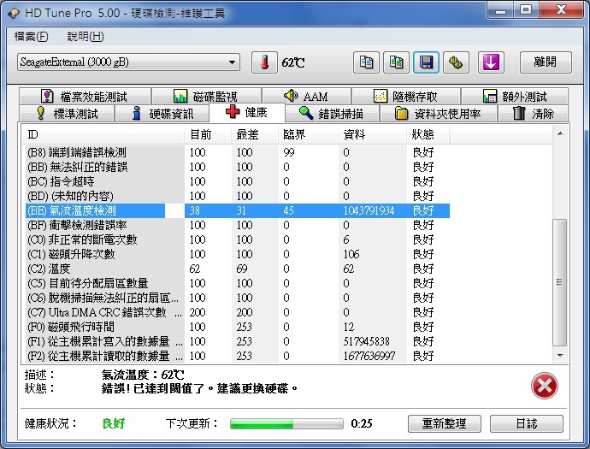The height and width of the screenshot is (449, 590).
Task: Select the (C7) Ultra DMA CRC 錯誤次數 row
Action: (x=236, y=312)
